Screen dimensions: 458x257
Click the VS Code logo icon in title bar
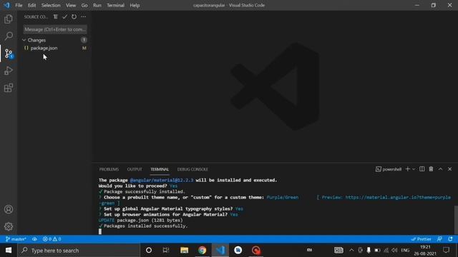pos(6,5)
